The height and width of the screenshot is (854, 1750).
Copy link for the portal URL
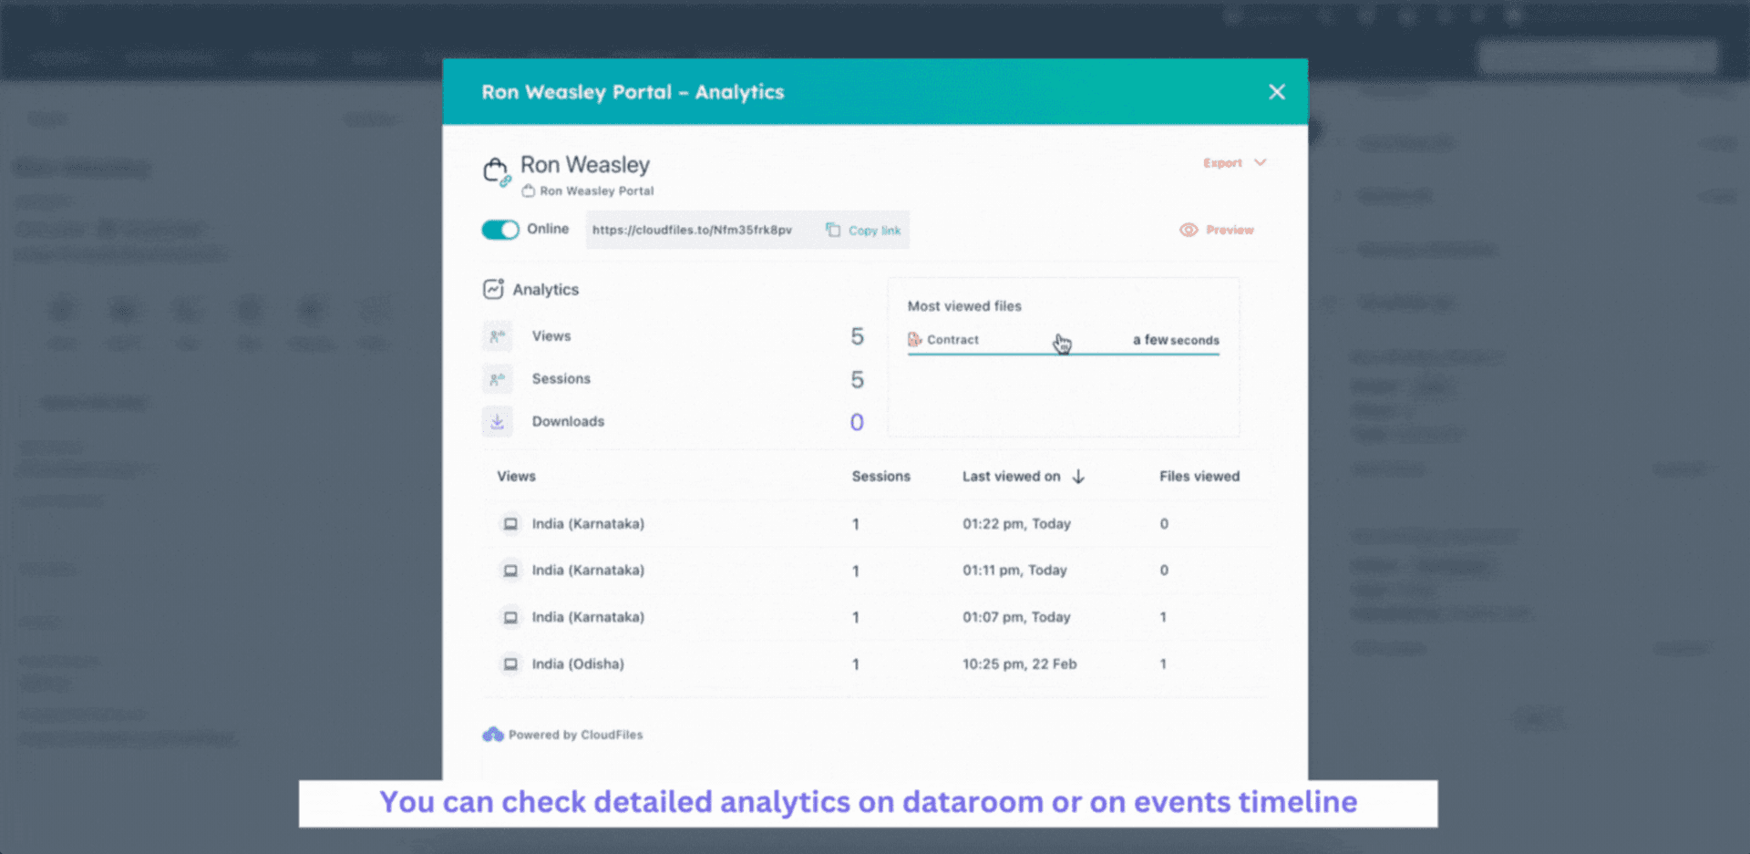(x=863, y=231)
